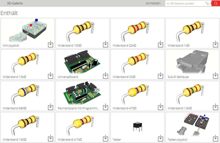
Task: Open the Widerstand12kΩ item title
Action: (x=124, y=77)
